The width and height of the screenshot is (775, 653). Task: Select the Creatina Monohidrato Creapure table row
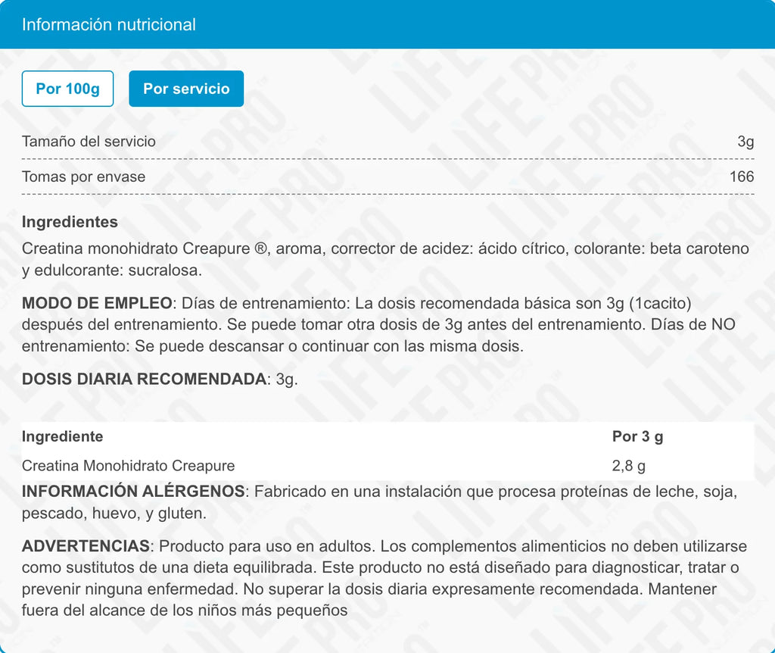(x=128, y=466)
